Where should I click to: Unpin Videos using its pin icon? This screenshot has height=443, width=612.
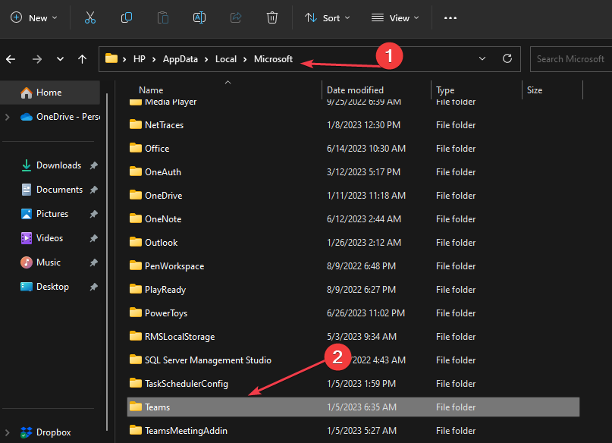click(x=94, y=238)
